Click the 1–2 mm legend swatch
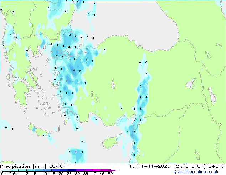Screen dimensions: 226x175 click(22, 170)
